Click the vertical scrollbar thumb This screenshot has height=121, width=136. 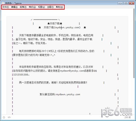click(x=134, y=43)
